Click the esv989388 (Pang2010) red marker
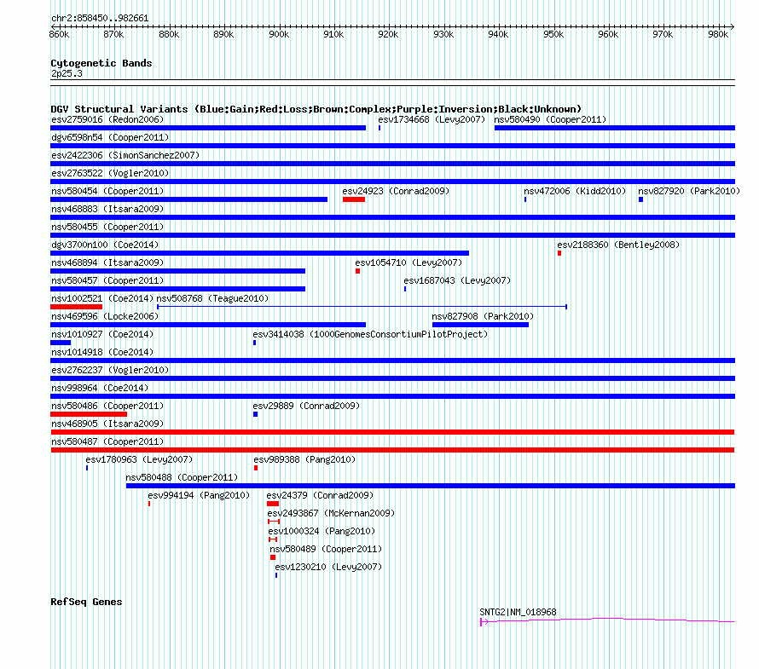The height and width of the screenshot is (669, 759). pyautogui.click(x=256, y=468)
